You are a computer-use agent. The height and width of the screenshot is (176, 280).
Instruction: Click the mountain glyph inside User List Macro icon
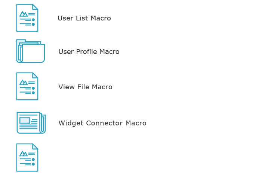[24, 14]
